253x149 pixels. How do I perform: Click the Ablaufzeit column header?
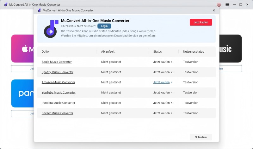pyautogui.click(x=108, y=52)
